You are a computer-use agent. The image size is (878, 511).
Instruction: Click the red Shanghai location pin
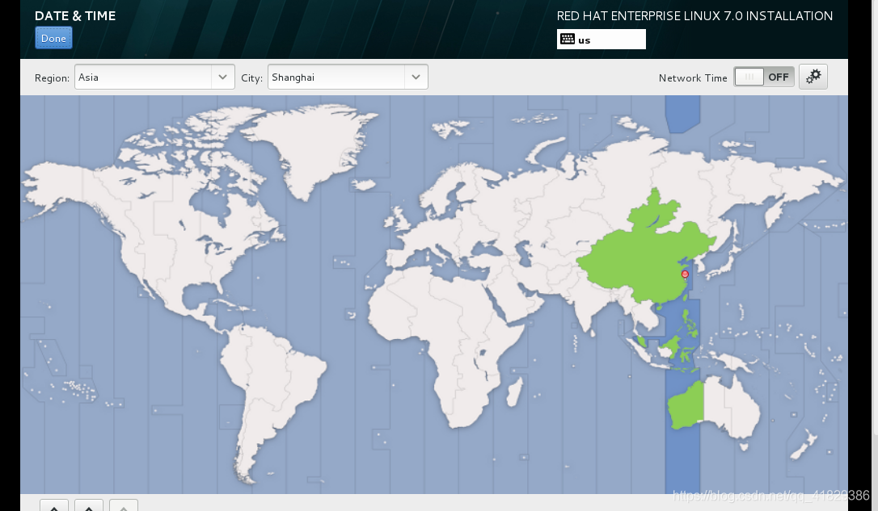pos(685,274)
